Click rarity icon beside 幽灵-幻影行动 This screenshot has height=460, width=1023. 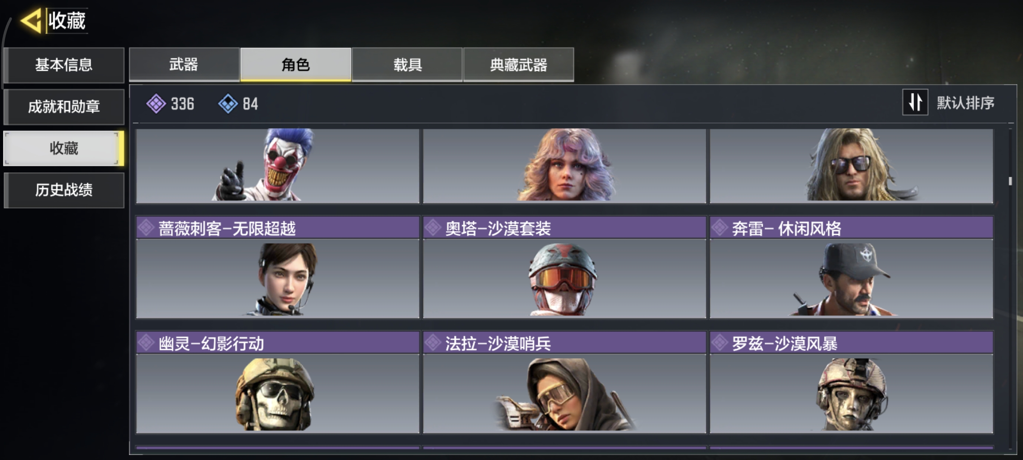click(146, 343)
